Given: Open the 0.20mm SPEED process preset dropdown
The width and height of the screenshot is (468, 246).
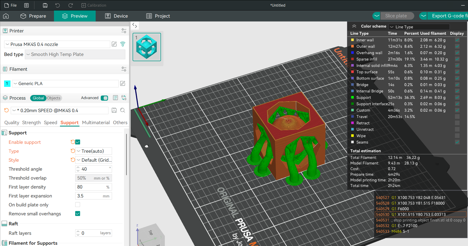Looking at the screenshot, I should click(60, 110).
